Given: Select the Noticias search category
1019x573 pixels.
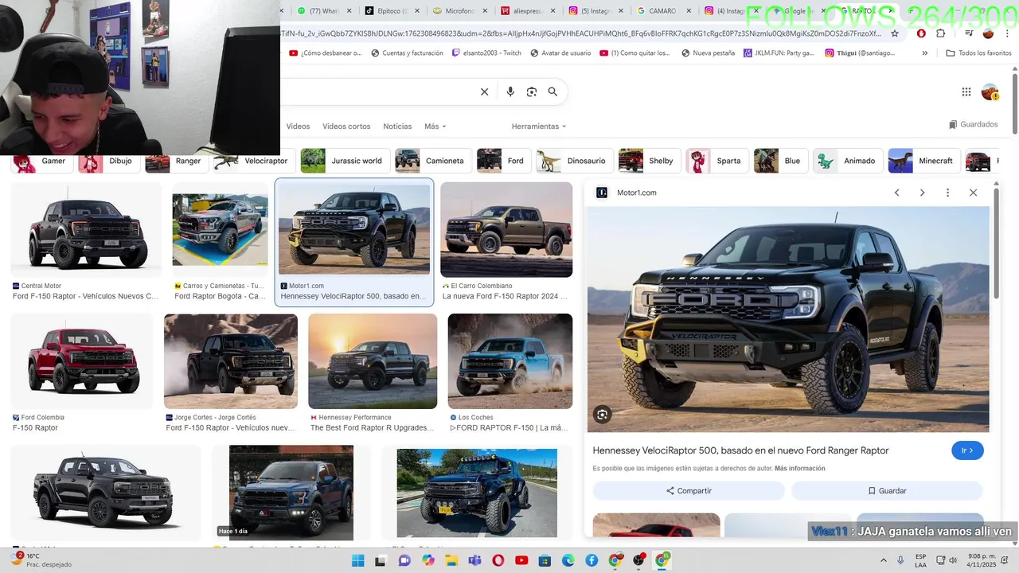Looking at the screenshot, I should click(x=397, y=127).
